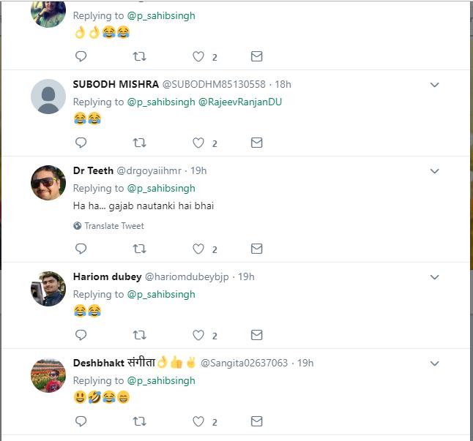Reply to Dr Teeth's tweet
The image size is (473, 441).
(81, 249)
